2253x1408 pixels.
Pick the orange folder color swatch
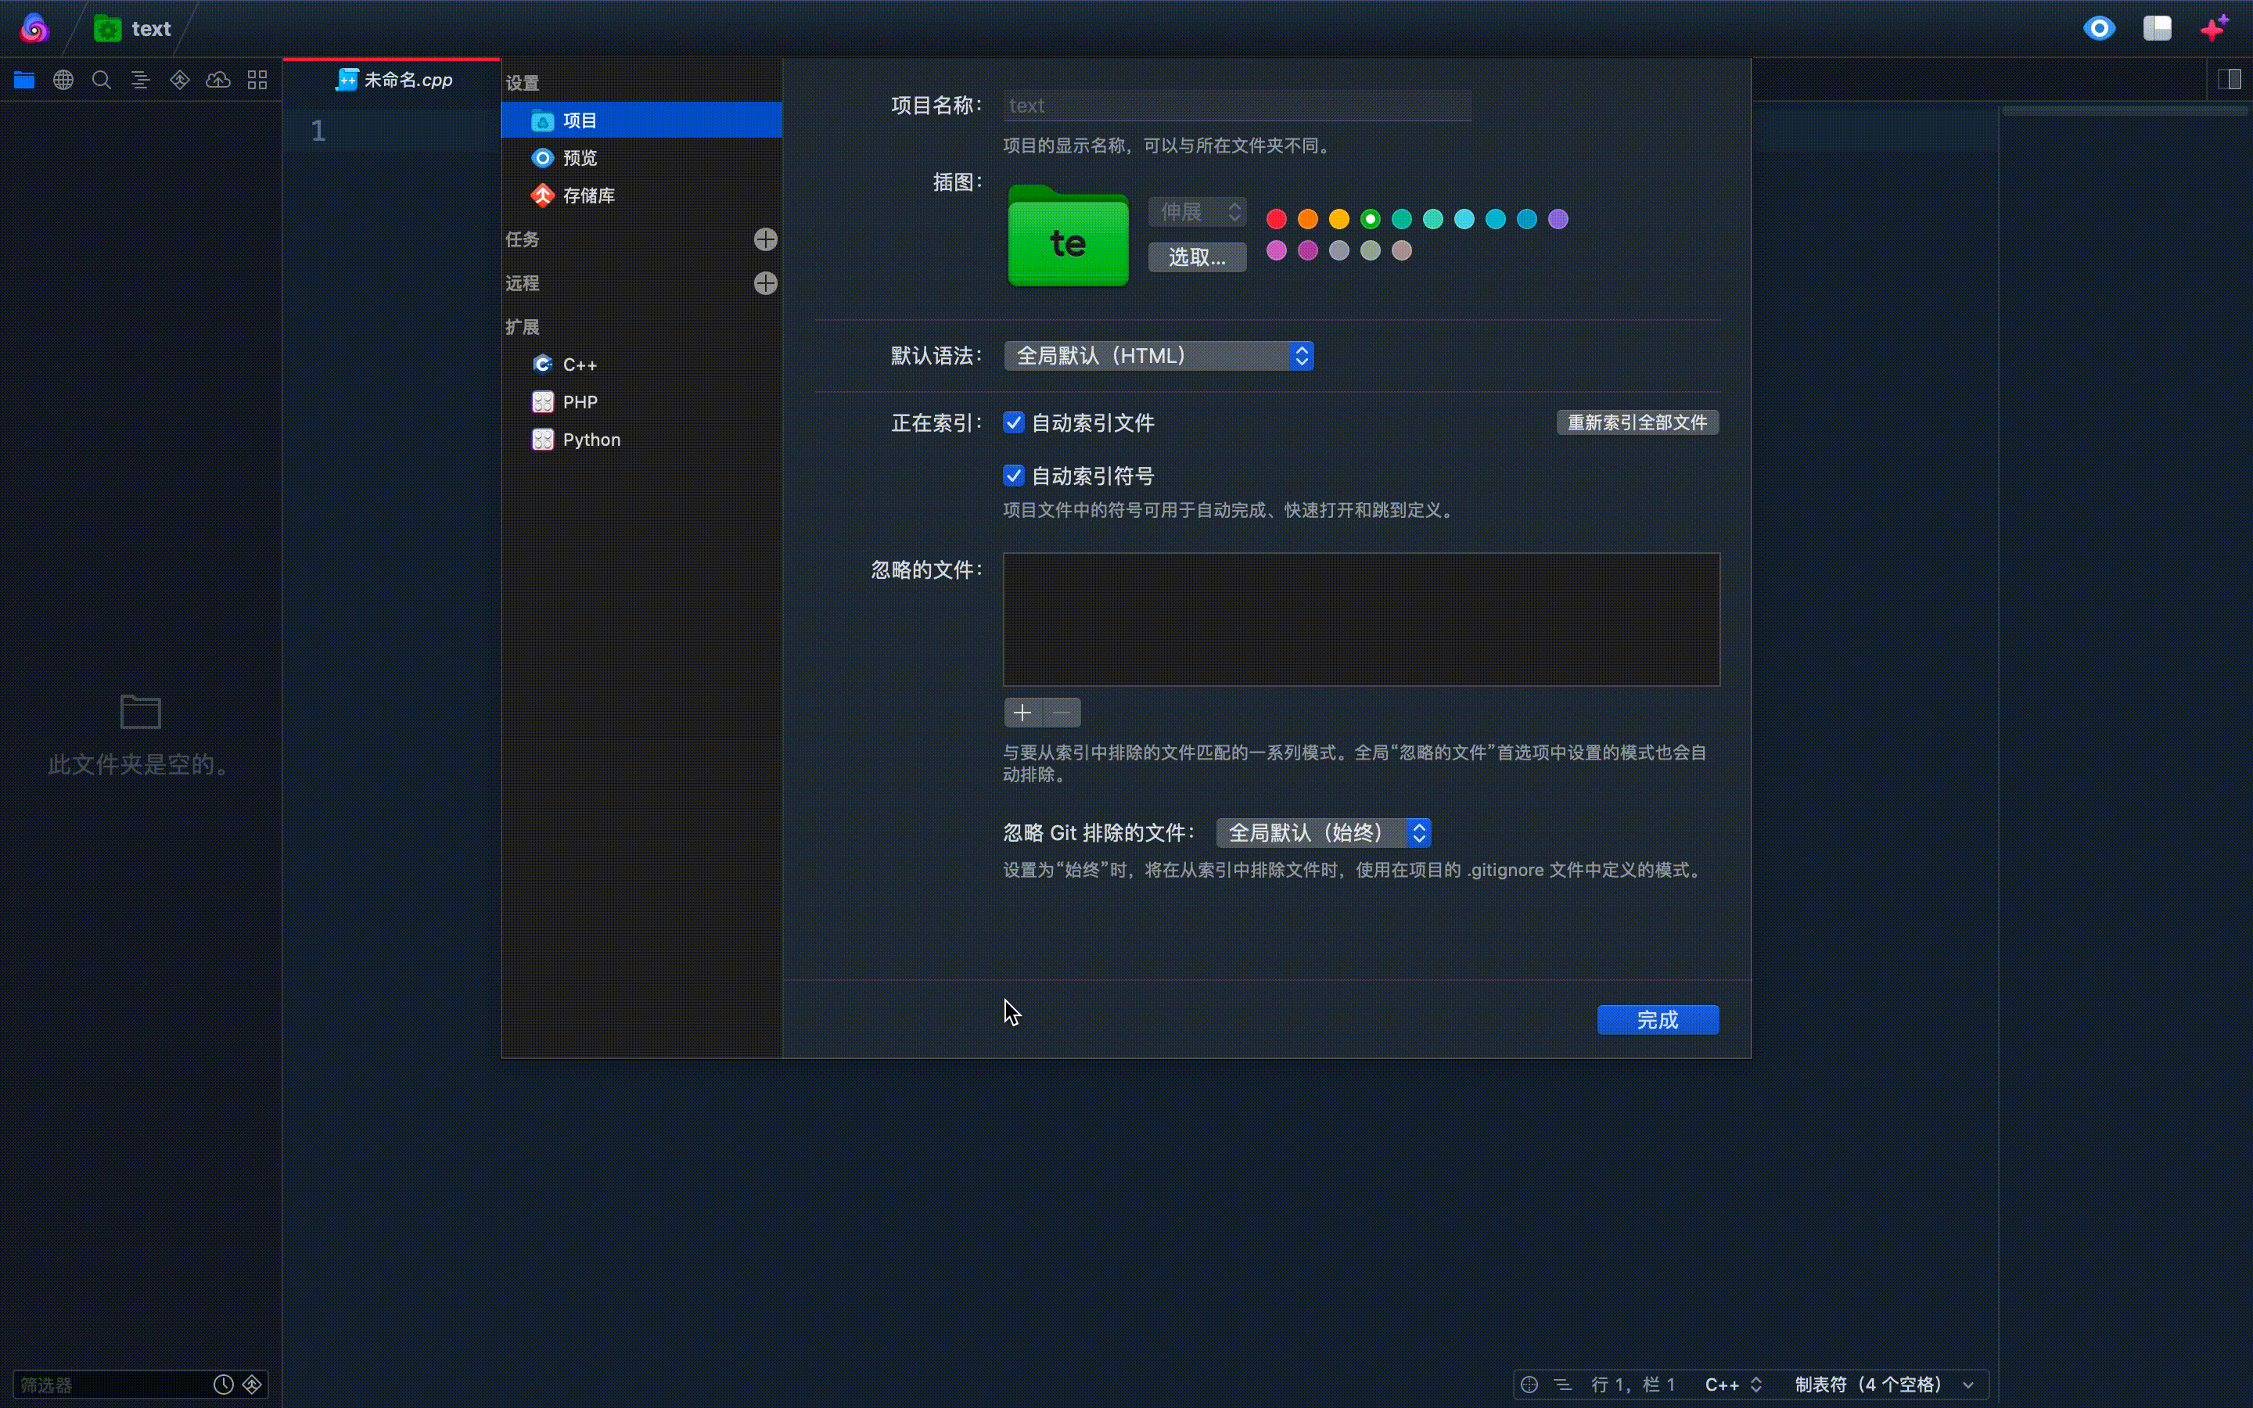click(1307, 219)
